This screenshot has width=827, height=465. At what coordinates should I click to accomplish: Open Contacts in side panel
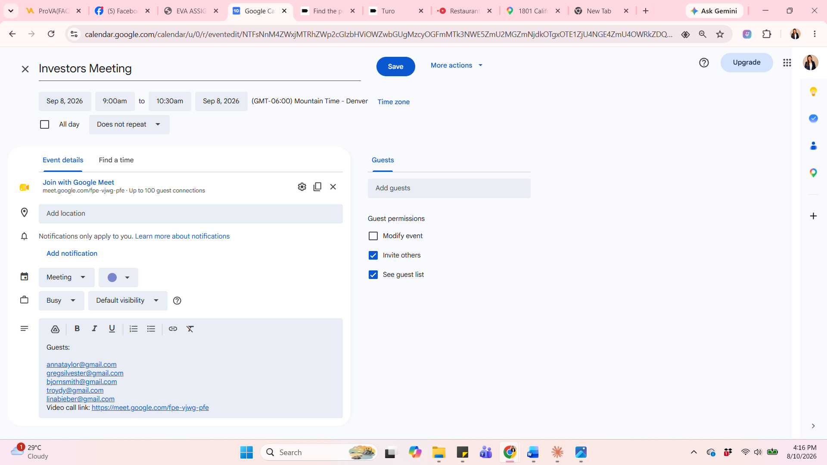[x=813, y=146]
